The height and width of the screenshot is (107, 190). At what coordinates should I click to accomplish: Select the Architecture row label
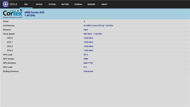click(x=9, y=26)
